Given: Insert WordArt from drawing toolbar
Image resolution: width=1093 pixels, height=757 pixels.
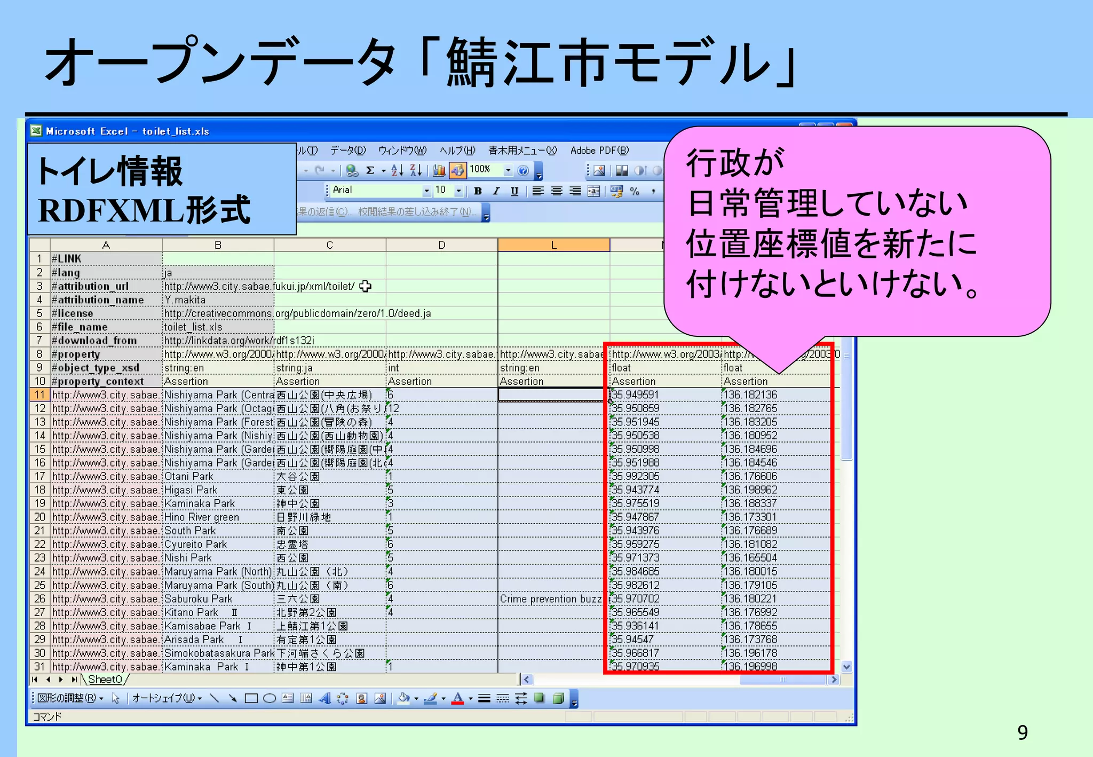Looking at the screenshot, I should click(324, 698).
